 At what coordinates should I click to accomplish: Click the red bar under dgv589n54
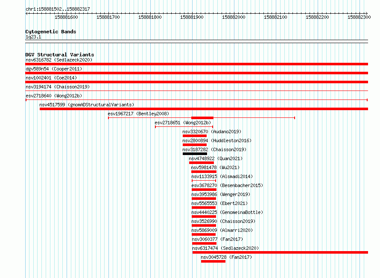[196, 73]
